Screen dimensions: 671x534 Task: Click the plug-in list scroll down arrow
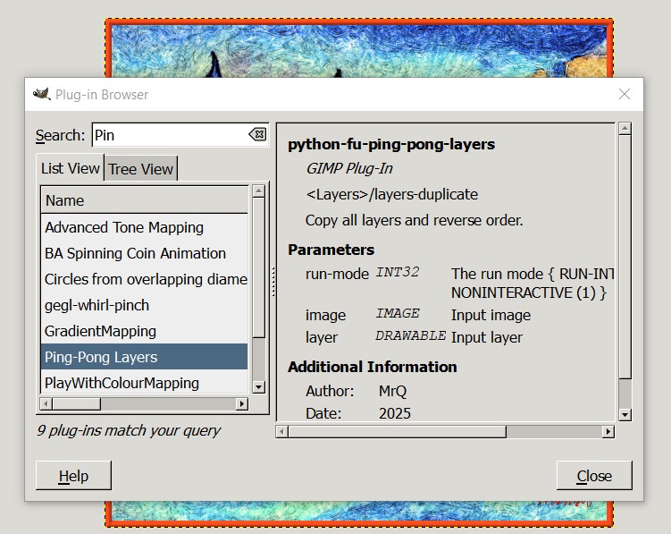pos(258,387)
